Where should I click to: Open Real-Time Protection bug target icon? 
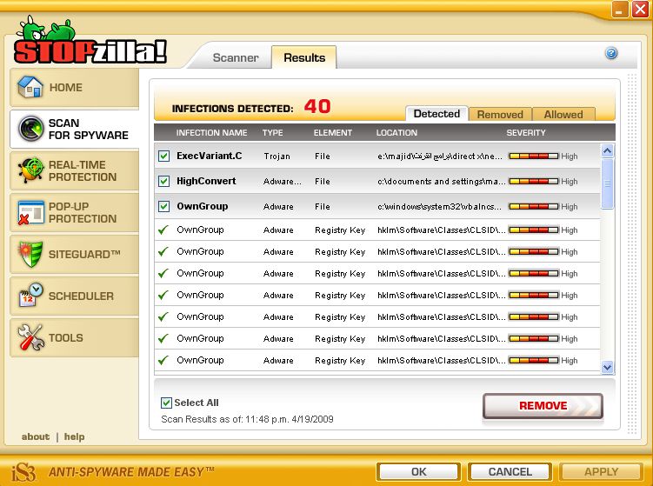pos(30,170)
